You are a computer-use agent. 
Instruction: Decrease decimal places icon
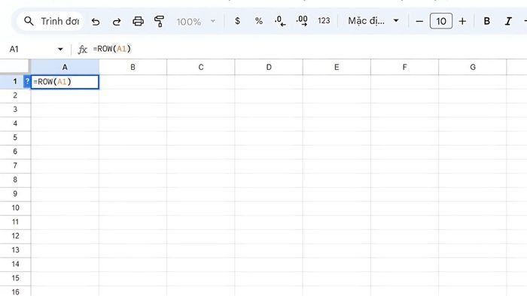pyautogui.click(x=279, y=21)
